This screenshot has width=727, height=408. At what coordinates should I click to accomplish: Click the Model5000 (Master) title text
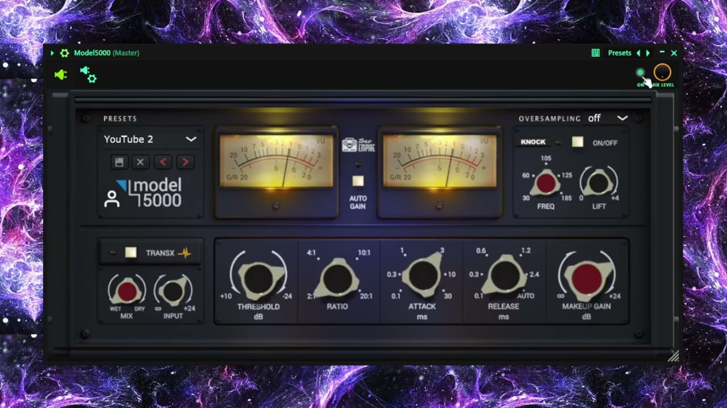107,53
